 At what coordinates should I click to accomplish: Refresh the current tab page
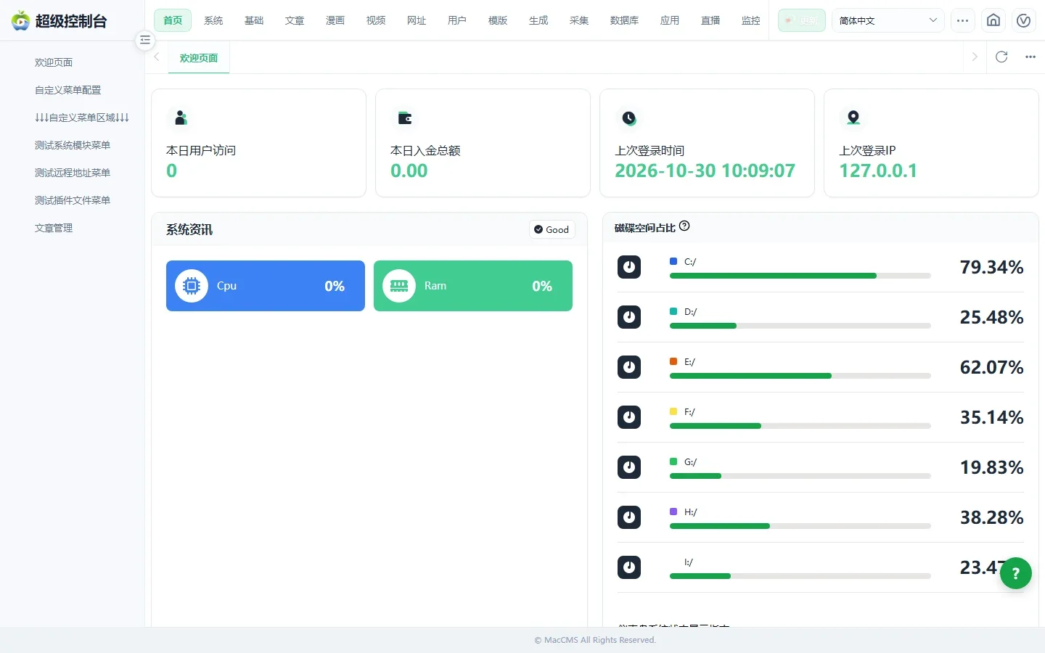(x=1001, y=57)
